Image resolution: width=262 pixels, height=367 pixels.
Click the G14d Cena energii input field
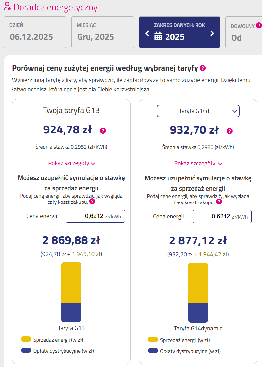pos(222,216)
